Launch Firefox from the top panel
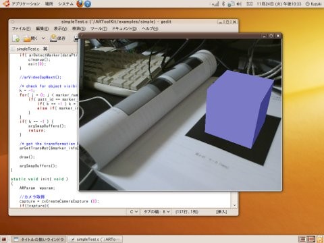This screenshot has width=324, height=243. (x=80, y=3)
